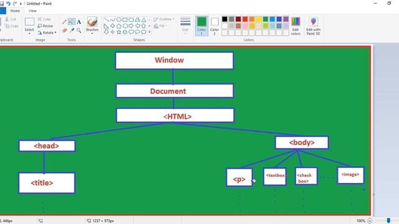The image size is (399, 224).
Task: Choose the Oval shape
Action: pyautogui.click(x=119, y=19)
